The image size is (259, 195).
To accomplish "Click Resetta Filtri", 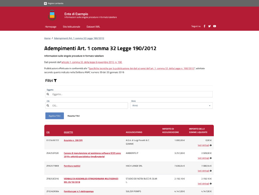I will [x=73, y=116].
